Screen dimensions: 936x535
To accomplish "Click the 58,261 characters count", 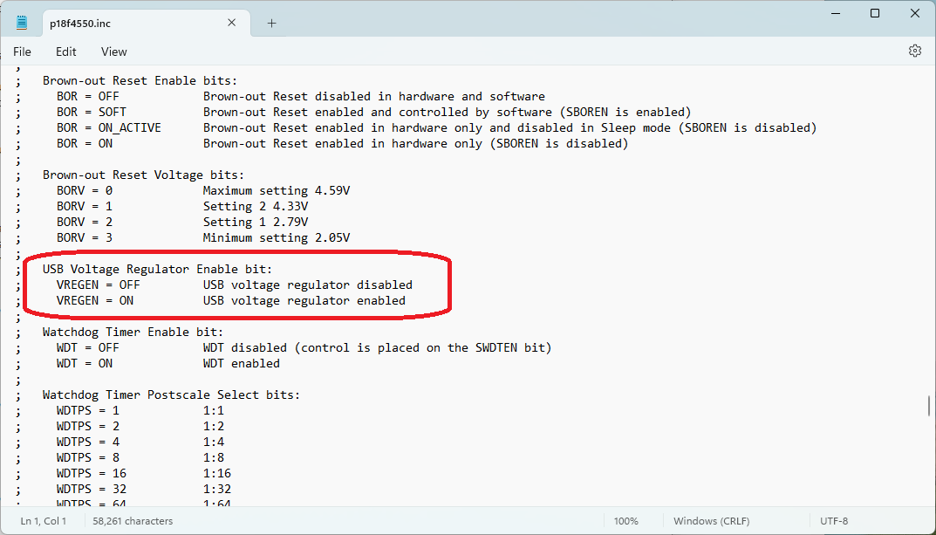I will (x=133, y=521).
